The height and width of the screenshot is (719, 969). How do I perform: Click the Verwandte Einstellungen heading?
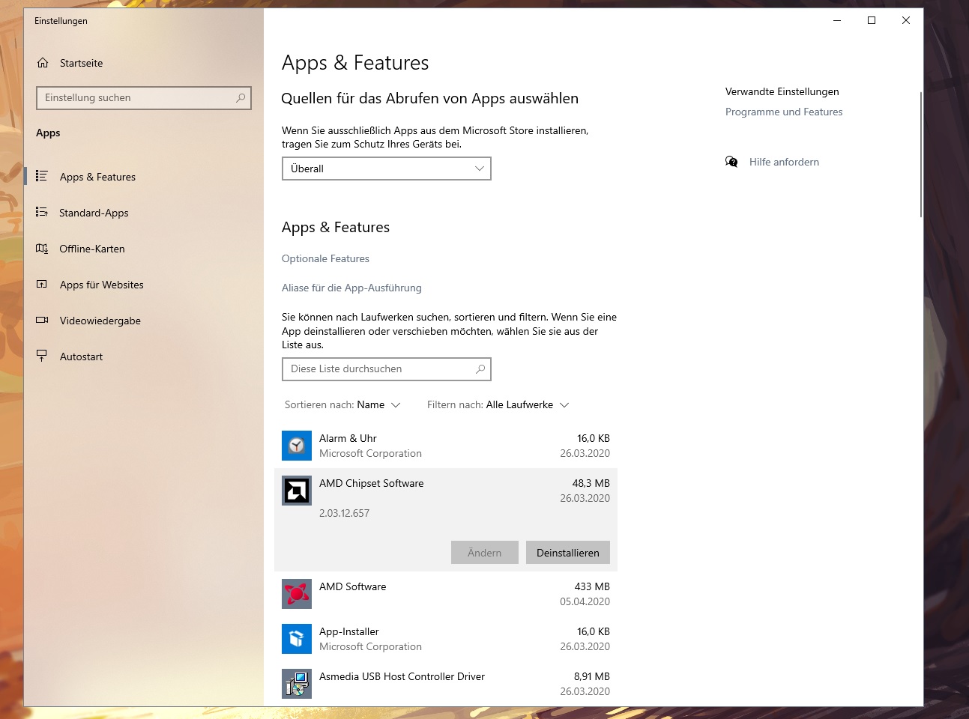pyautogui.click(x=782, y=91)
